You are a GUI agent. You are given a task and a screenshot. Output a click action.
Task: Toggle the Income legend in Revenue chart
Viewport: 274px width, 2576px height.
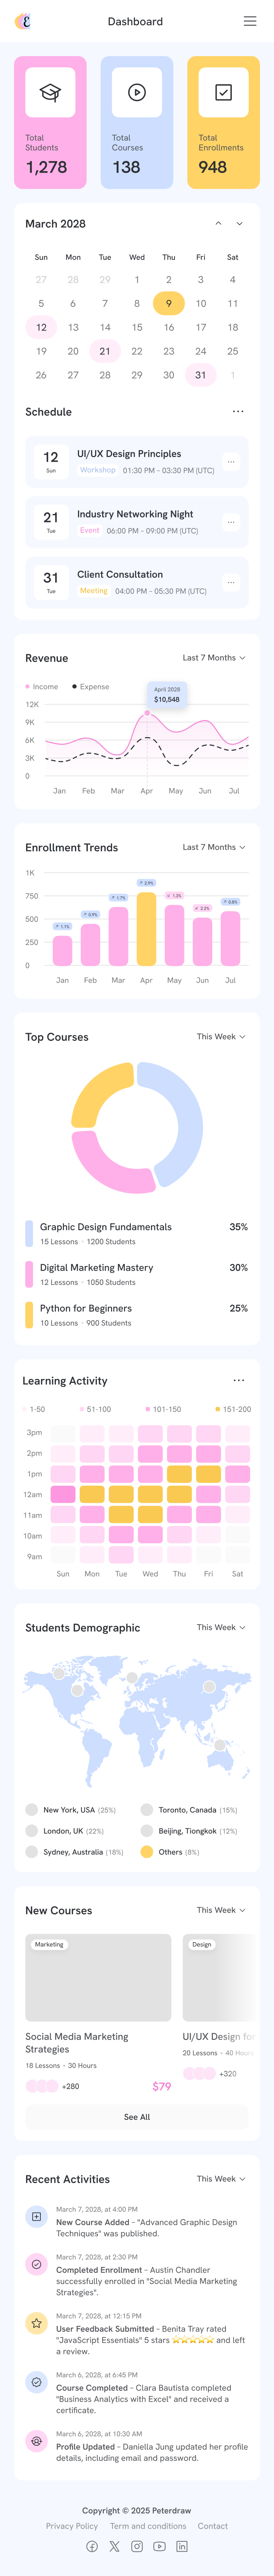[x=42, y=687]
